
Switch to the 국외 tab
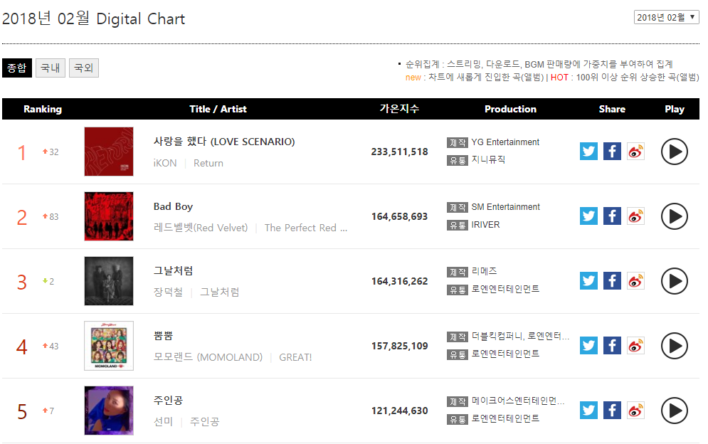pos(84,68)
